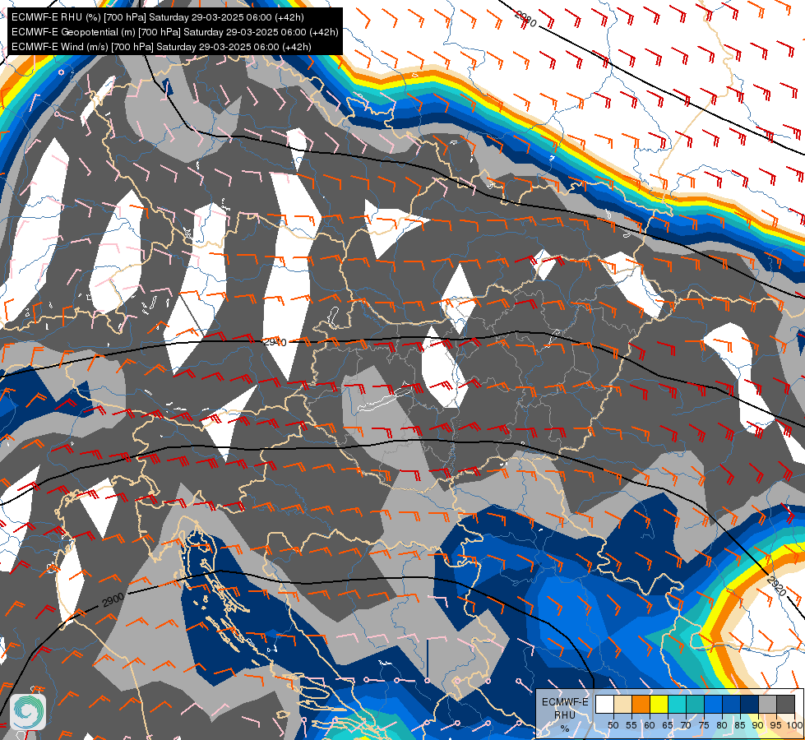Viewport: 805px width, 740px height.
Task: Click the ECMWF-E Geopotential (m) title line
Action: (175, 32)
